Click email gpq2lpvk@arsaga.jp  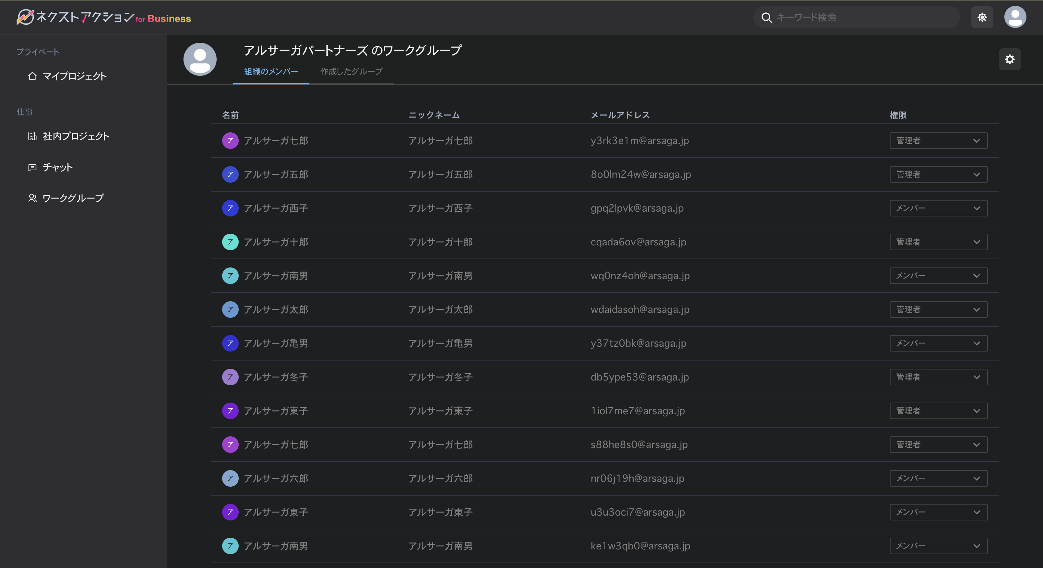click(637, 208)
